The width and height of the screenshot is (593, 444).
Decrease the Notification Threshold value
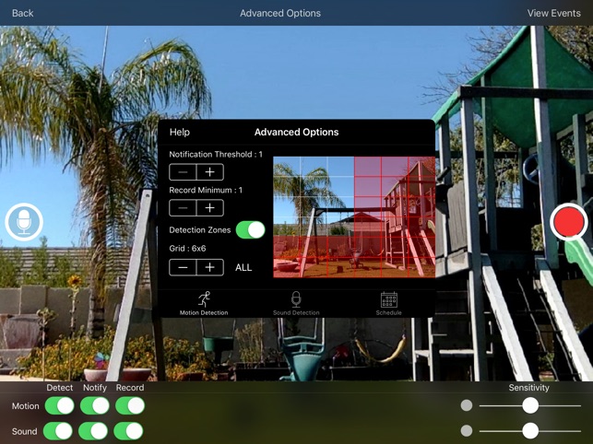tap(183, 172)
